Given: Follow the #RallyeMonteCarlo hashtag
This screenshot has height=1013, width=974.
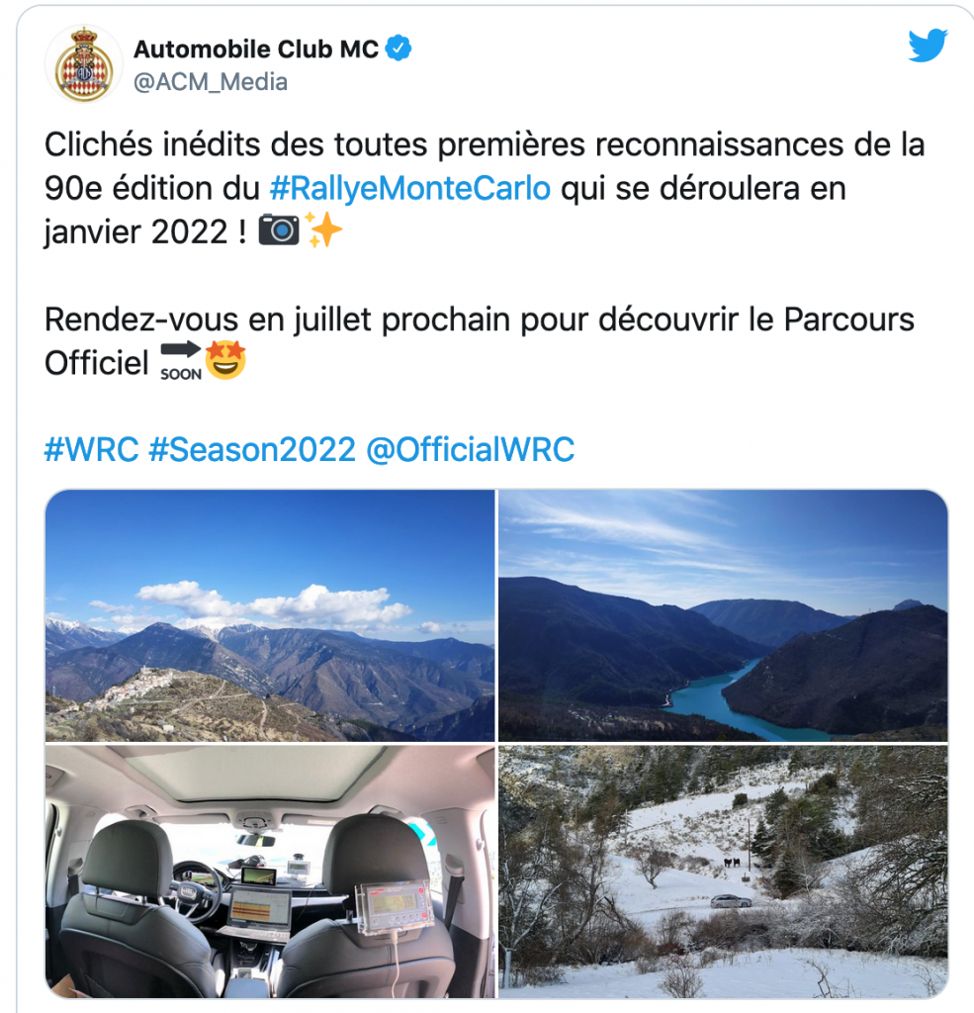Looking at the screenshot, I should [410, 189].
